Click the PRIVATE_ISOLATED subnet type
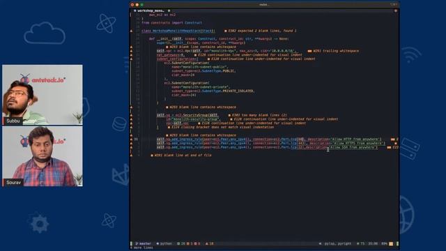 click(x=238, y=91)
